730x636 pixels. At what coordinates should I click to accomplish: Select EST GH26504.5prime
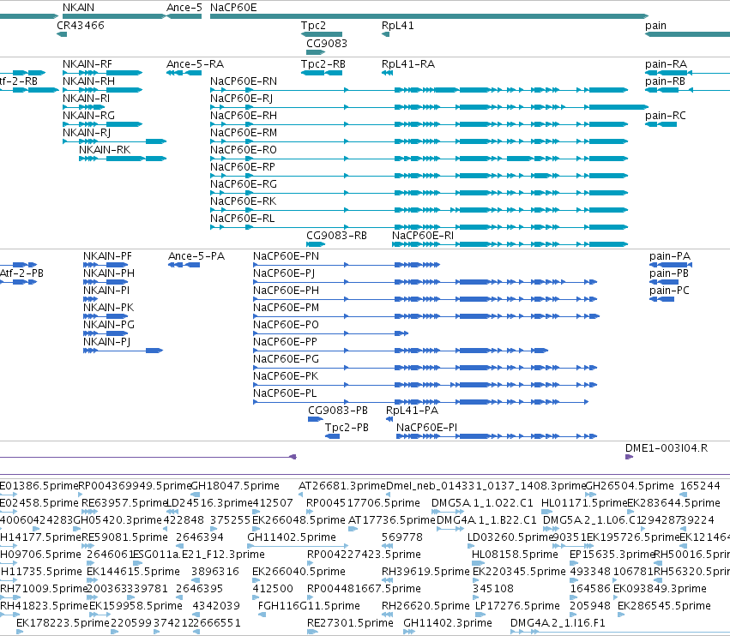click(630, 486)
